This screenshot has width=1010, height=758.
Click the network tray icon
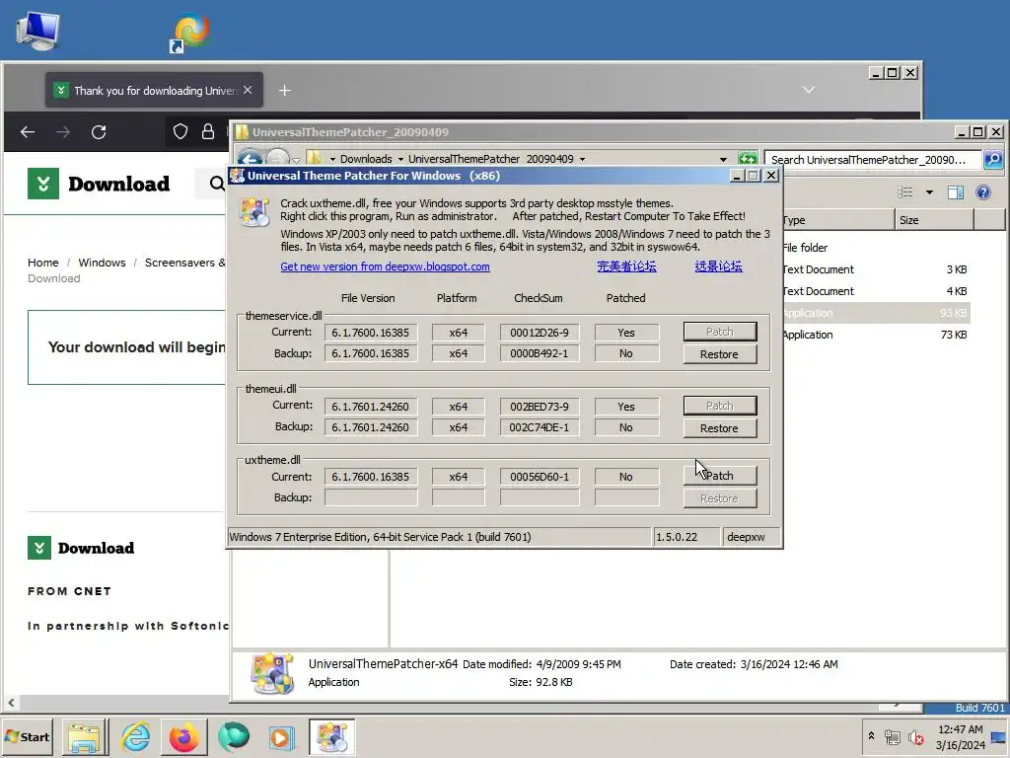(x=892, y=736)
